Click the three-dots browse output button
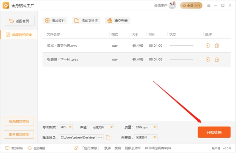This screenshot has width=236, height=153. point(100,137)
